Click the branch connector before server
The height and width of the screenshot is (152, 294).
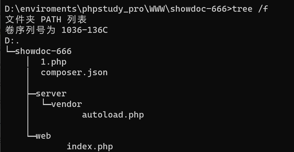[x=32, y=94]
